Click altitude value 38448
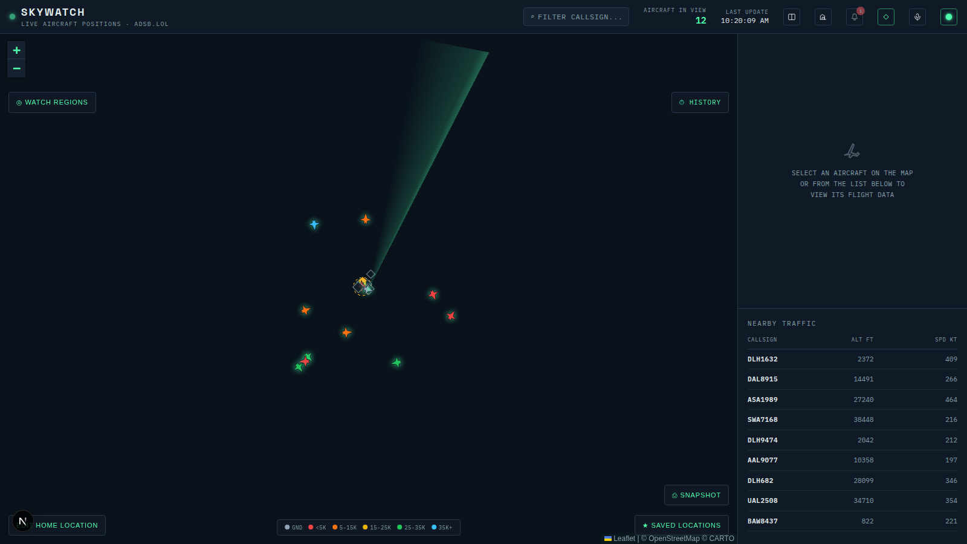 864,419
